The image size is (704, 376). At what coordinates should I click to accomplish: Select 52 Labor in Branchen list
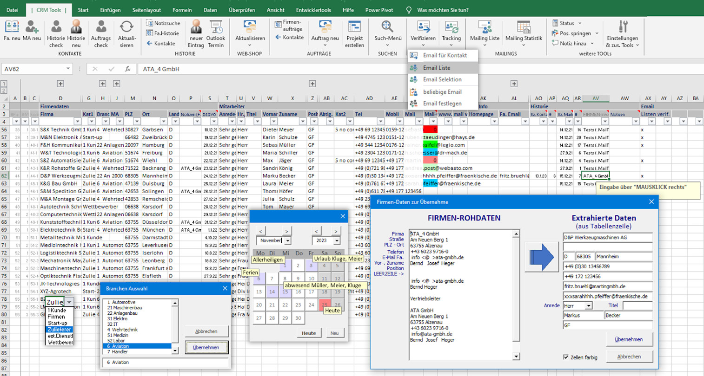point(137,341)
